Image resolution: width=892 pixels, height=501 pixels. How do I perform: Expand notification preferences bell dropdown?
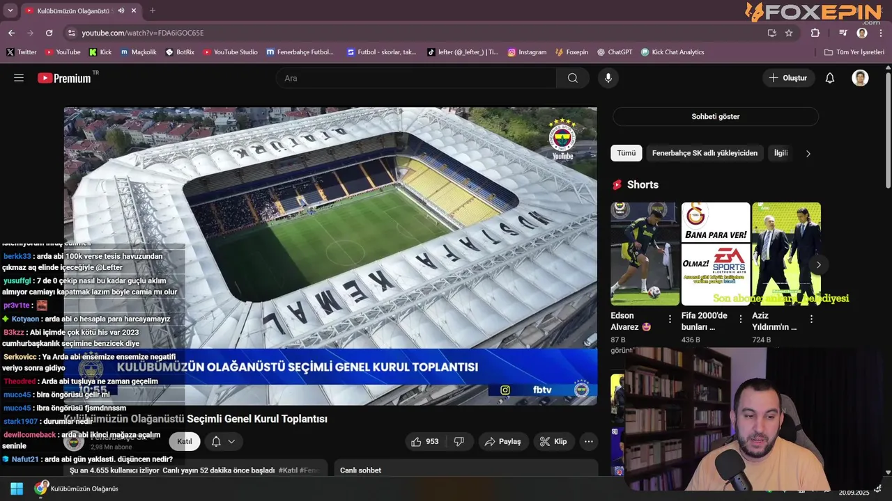point(223,442)
